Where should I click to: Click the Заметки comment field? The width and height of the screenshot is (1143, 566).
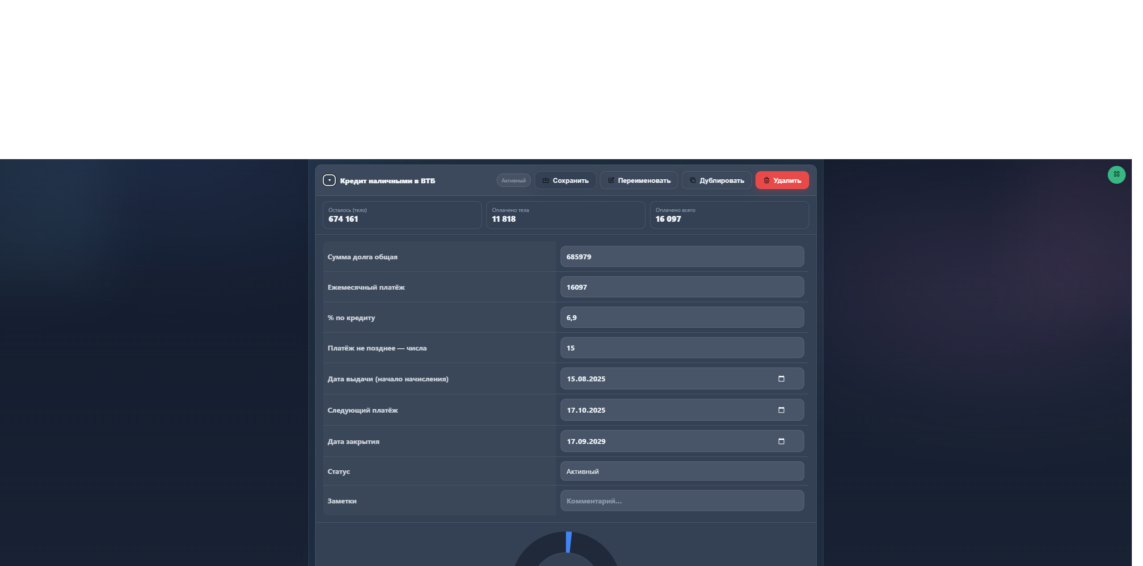click(x=682, y=501)
